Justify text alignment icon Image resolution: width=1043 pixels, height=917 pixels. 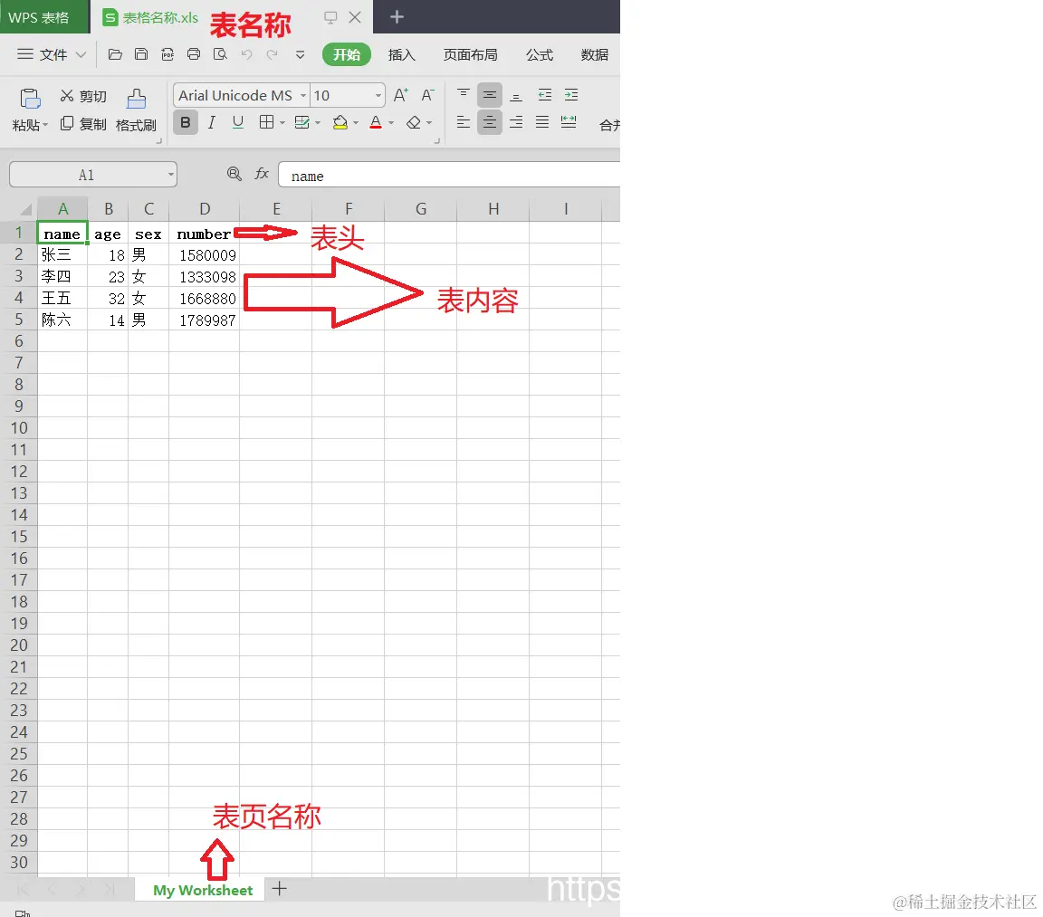coord(542,121)
